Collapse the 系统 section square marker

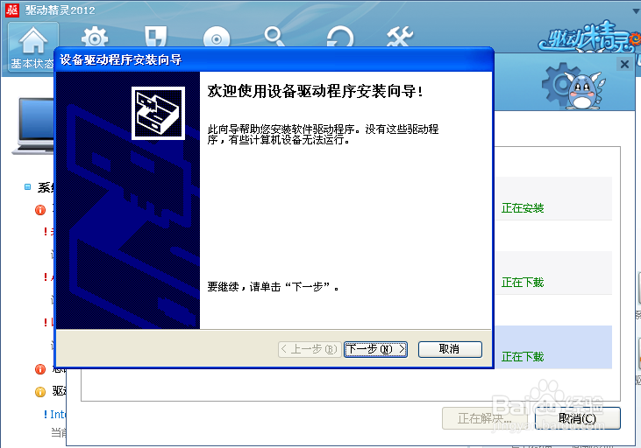27,187
